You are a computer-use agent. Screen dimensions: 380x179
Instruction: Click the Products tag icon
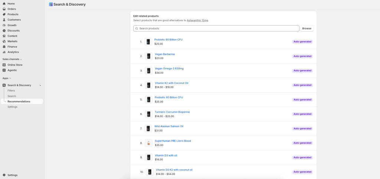pos(4,14)
